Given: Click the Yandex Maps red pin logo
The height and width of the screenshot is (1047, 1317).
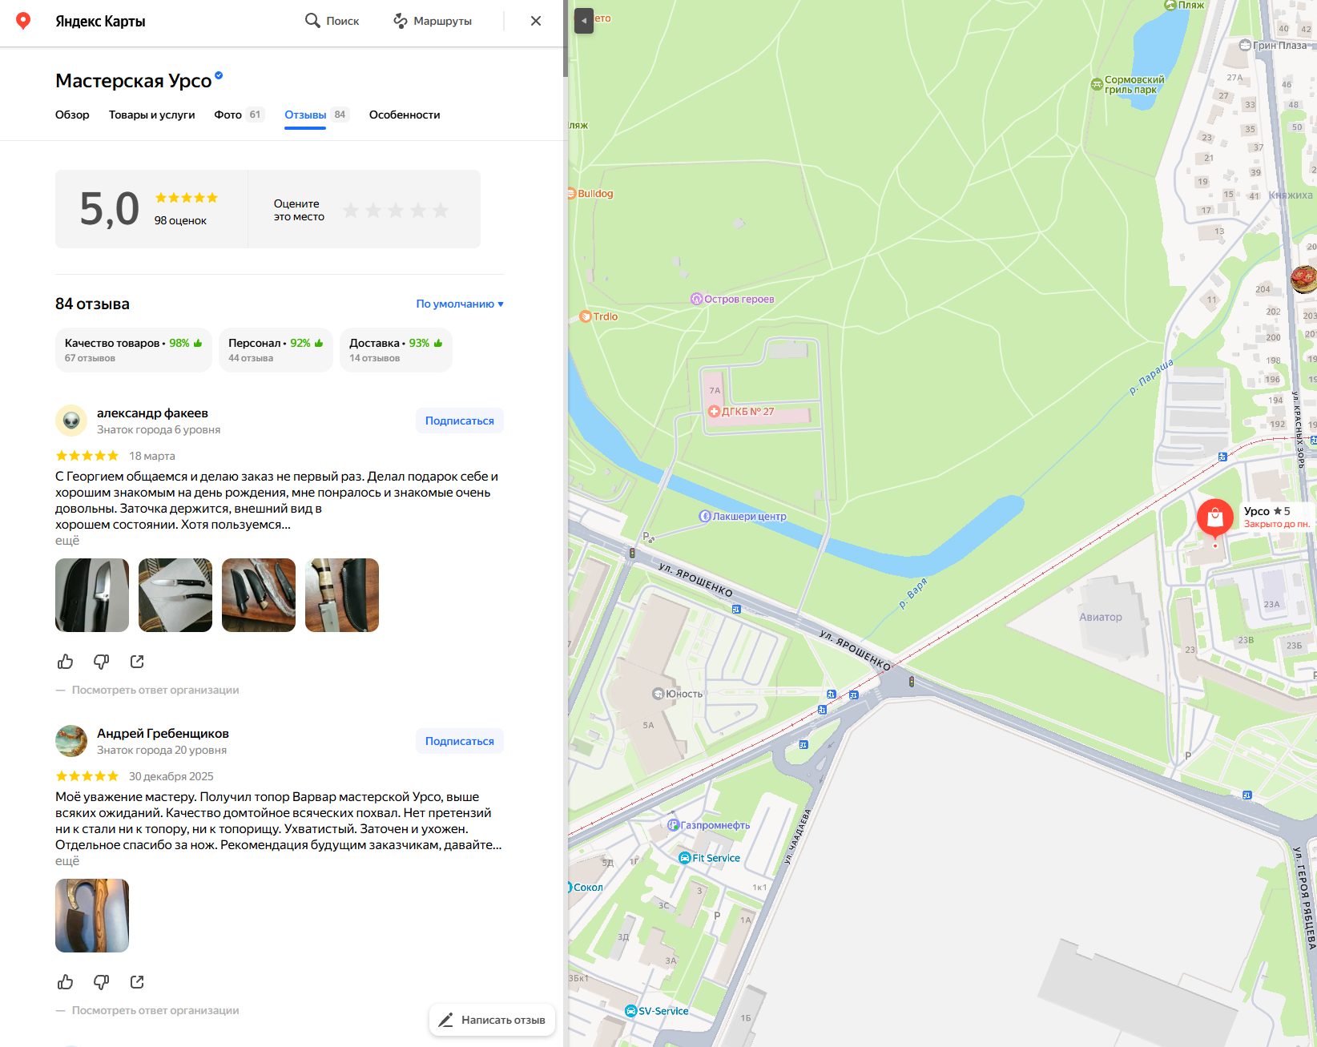Looking at the screenshot, I should 23,21.
